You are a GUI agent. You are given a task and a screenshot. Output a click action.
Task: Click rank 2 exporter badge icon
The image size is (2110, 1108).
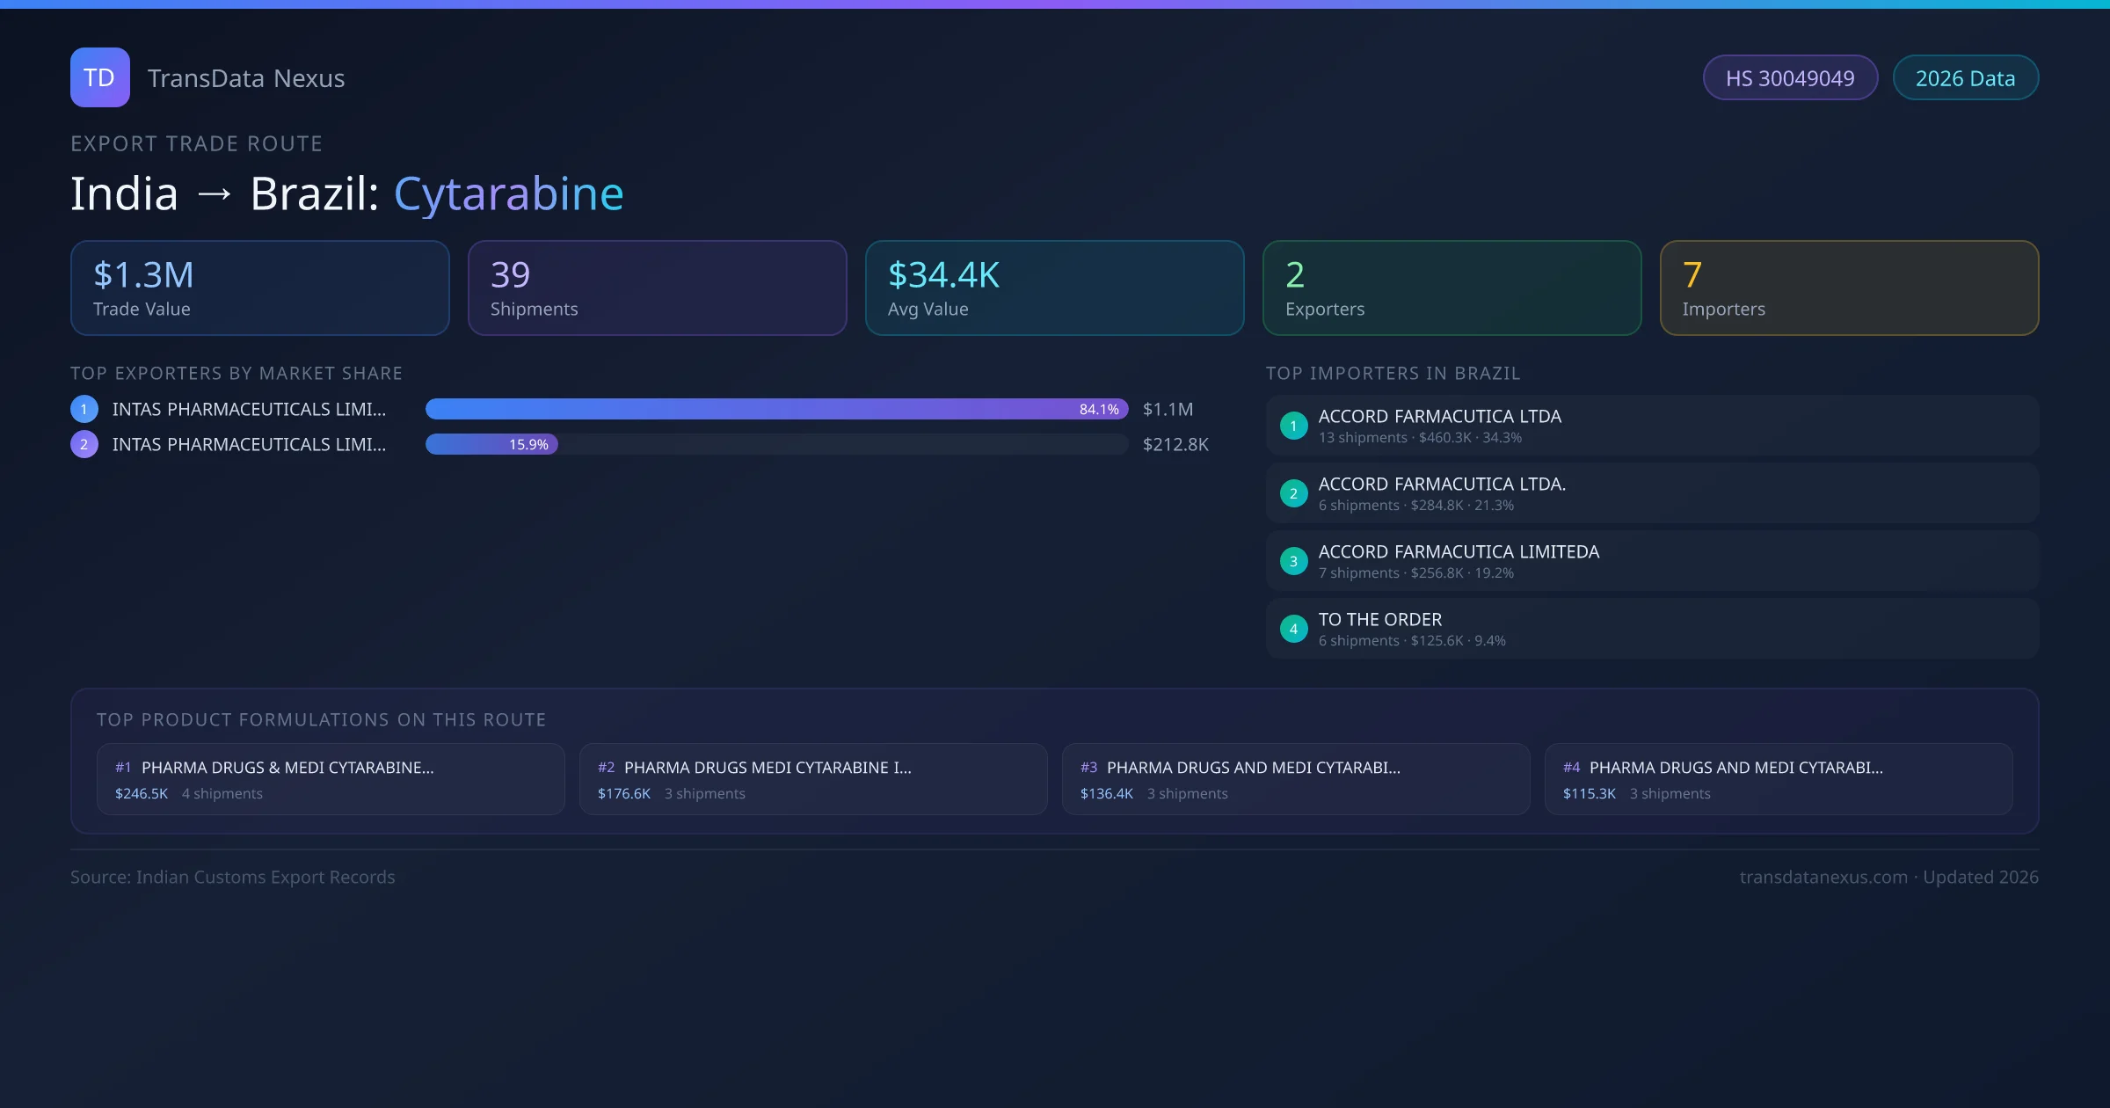pyautogui.click(x=84, y=444)
